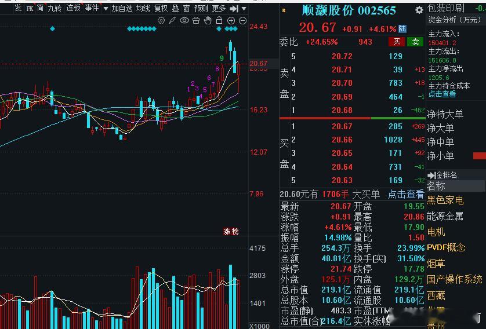Image resolution: width=486 pixels, height=329 pixels.
Task: Click the 发 toolbar button
Action: point(19,8)
